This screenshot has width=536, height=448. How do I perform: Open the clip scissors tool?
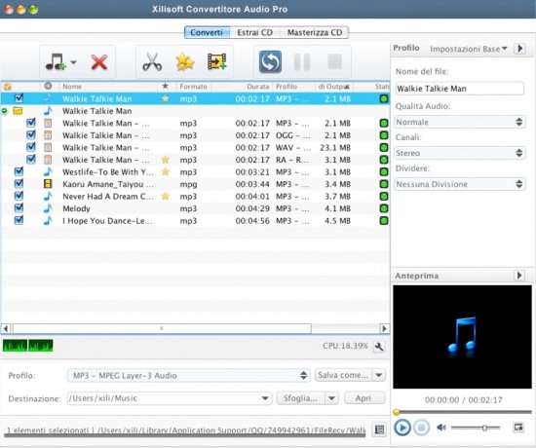(152, 62)
